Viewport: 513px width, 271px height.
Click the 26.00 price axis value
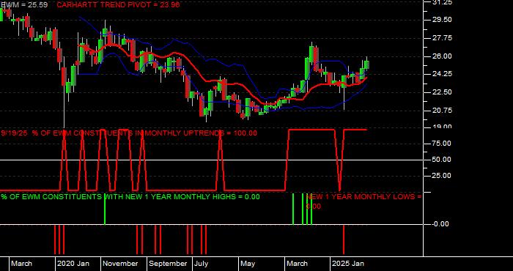[x=443, y=56]
